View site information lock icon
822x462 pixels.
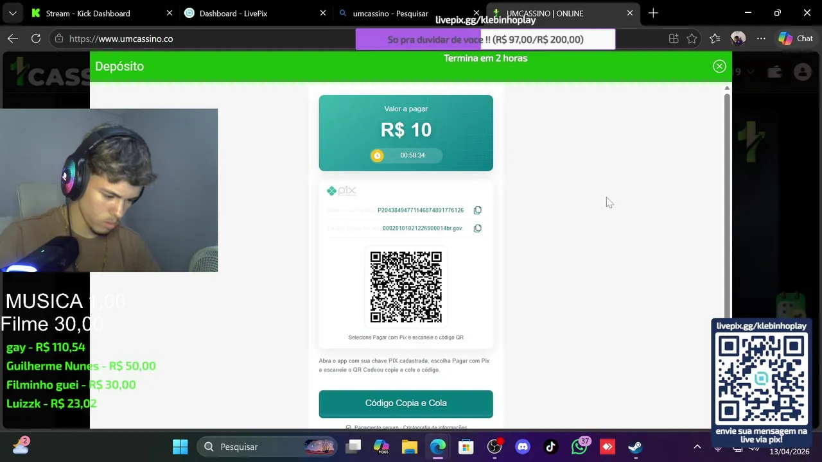click(x=59, y=38)
